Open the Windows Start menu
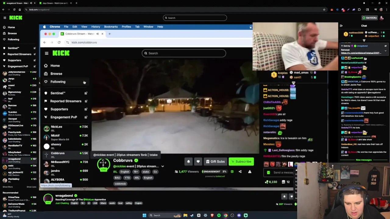The width and height of the screenshot is (390, 219). click(x=144, y=215)
